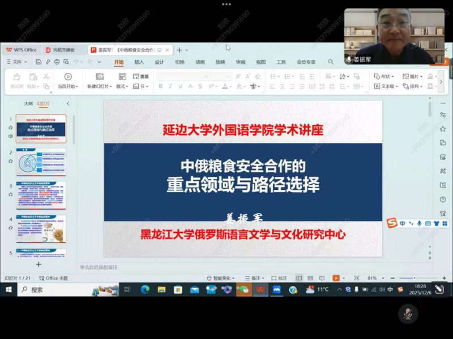Screen dimensions: 453x339
Task: Click the 重置 reset button
Action: coord(140,76)
